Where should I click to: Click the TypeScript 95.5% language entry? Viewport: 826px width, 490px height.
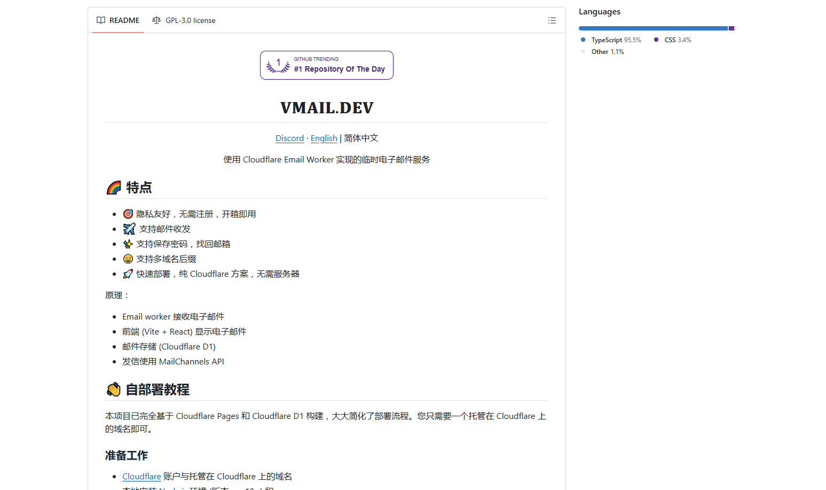616,40
